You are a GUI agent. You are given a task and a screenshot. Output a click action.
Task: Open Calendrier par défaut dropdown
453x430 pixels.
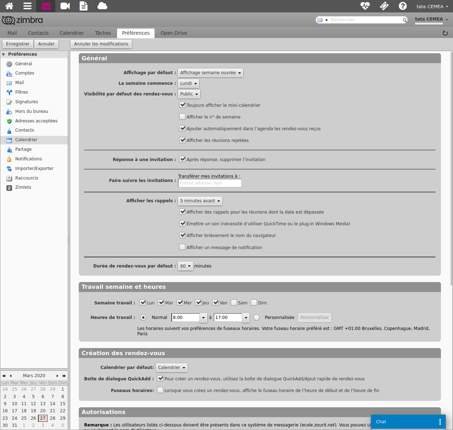(172, 368)
